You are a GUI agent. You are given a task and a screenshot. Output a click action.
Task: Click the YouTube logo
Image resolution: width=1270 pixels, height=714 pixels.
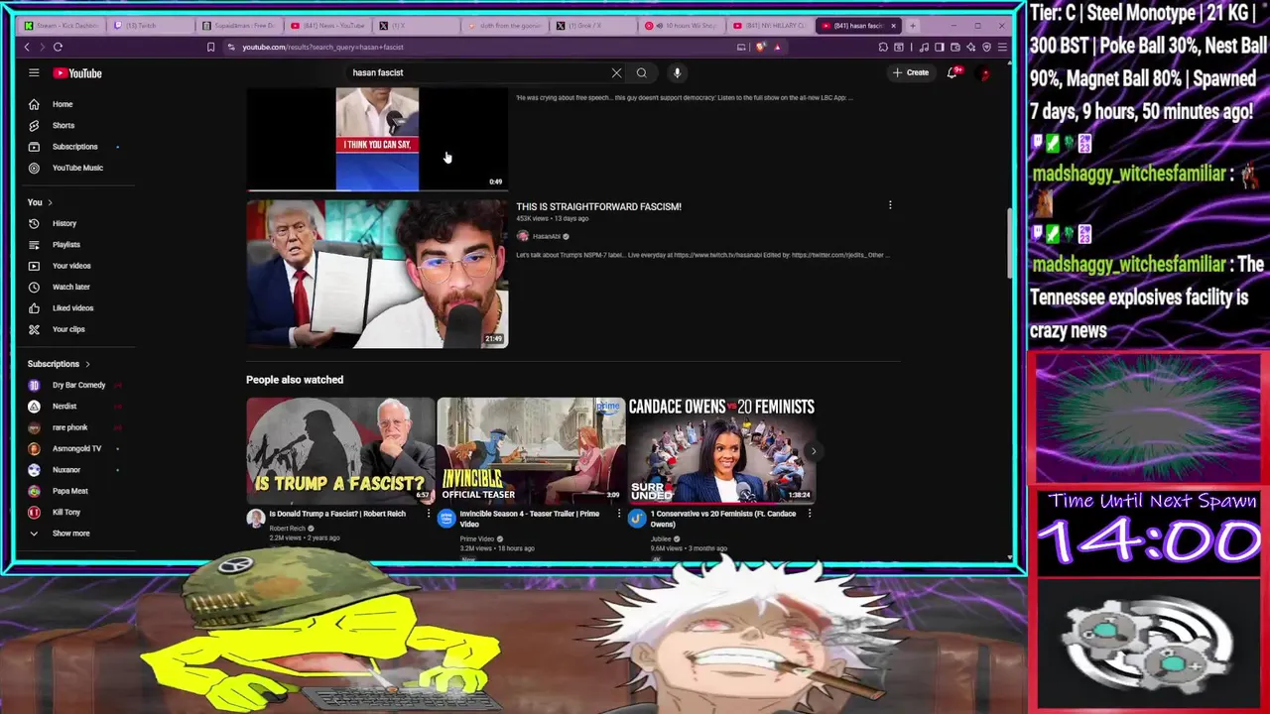(77, 73)
